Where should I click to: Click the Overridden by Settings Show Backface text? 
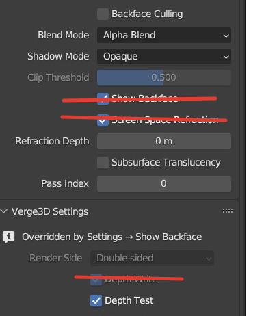[x=112, y=237]
